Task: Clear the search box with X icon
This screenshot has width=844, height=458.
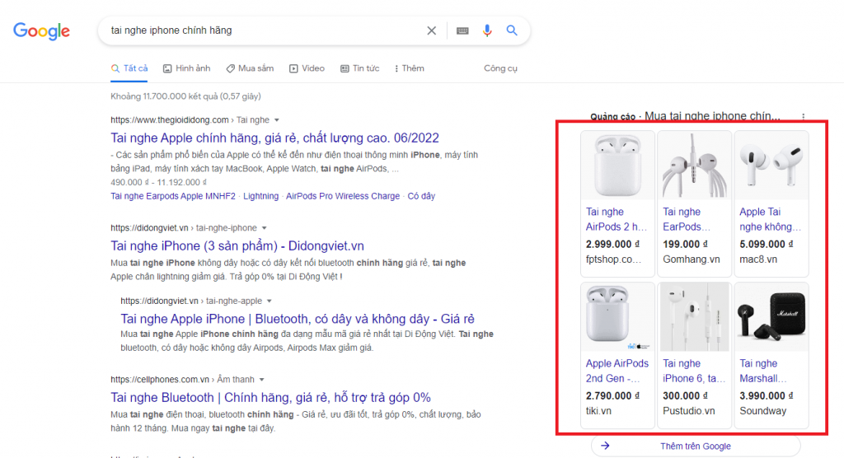Action: pos(431,30)
